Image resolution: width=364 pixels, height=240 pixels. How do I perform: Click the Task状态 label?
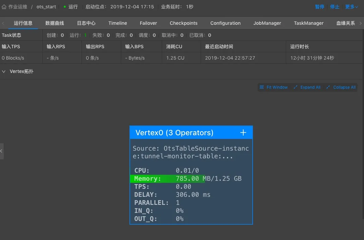(11, 35)
